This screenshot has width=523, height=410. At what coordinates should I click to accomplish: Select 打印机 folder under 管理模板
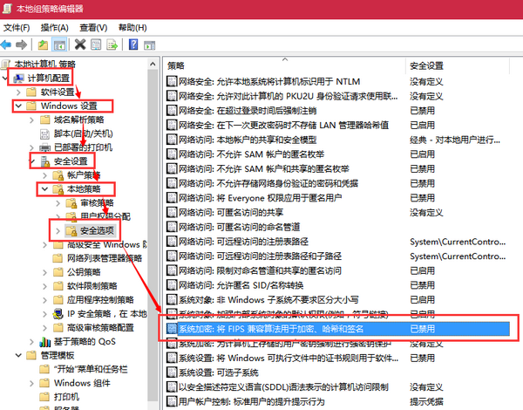66,397
